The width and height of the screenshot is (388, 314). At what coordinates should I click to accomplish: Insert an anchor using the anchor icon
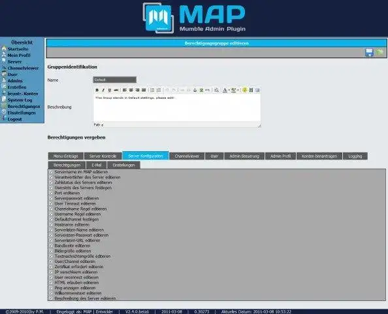(195, 90)
